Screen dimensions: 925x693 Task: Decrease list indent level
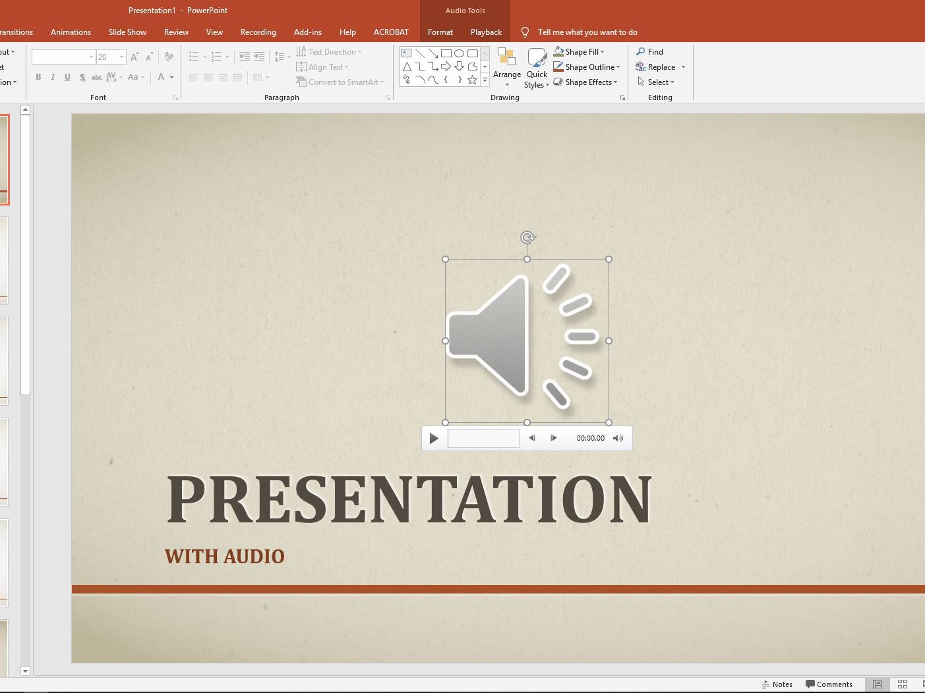[244, 57]
